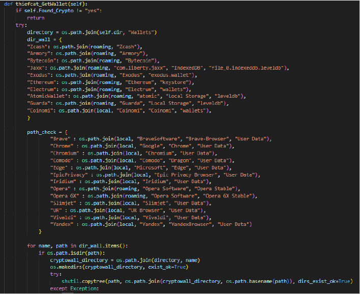
Task: Click the closing brace of dir_wall dict
Action: click(x=28, y=118)
